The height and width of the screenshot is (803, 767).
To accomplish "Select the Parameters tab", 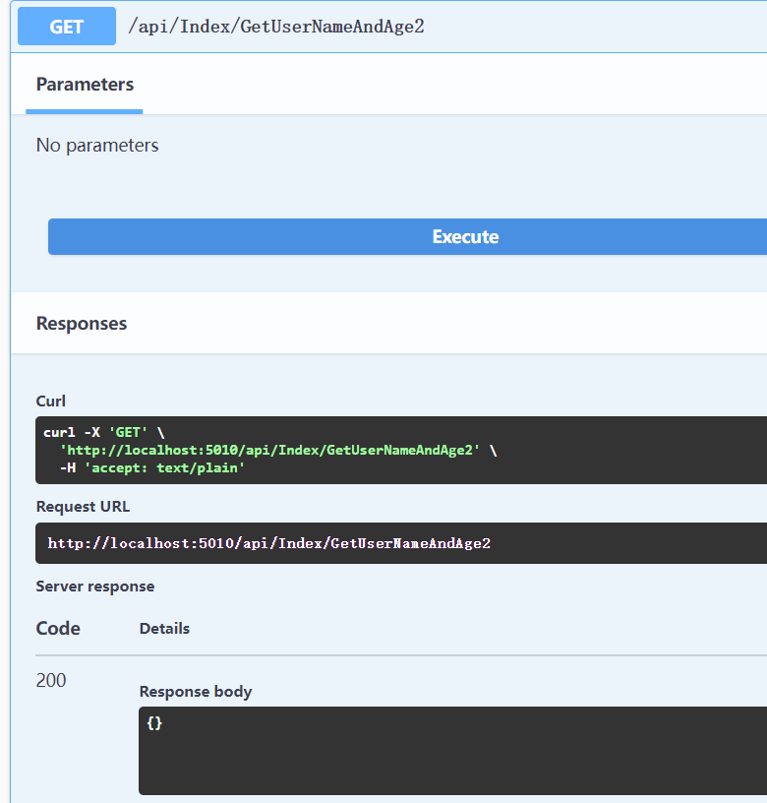I will tap(85, 85).
